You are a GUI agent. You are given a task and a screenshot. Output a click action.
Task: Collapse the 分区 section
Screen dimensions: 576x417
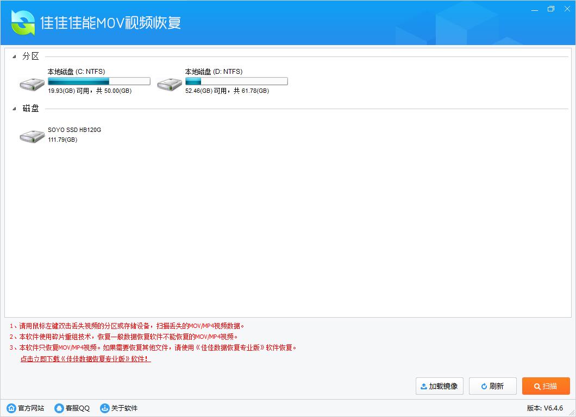[x=14, y=55]
